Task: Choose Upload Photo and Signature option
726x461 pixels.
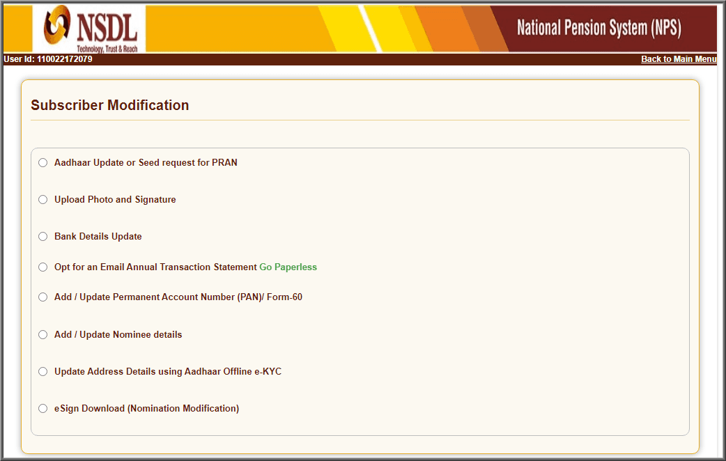Action: point(43,199)
